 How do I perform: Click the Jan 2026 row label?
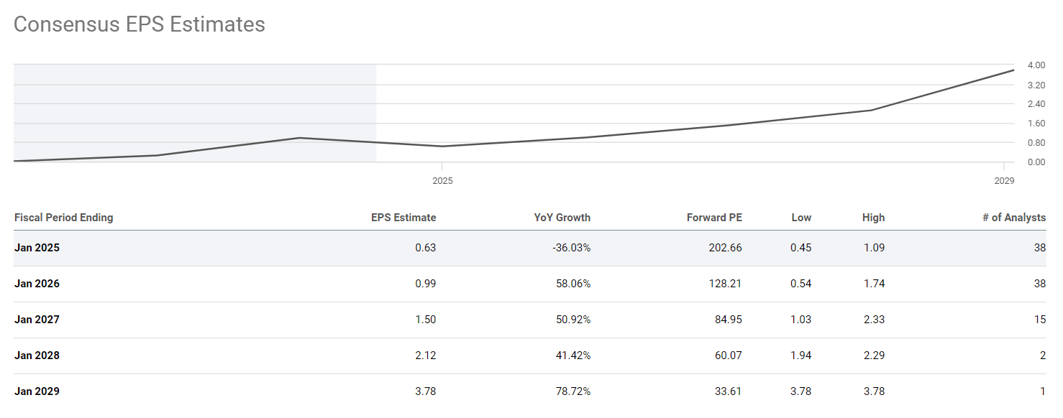[37, 284]
